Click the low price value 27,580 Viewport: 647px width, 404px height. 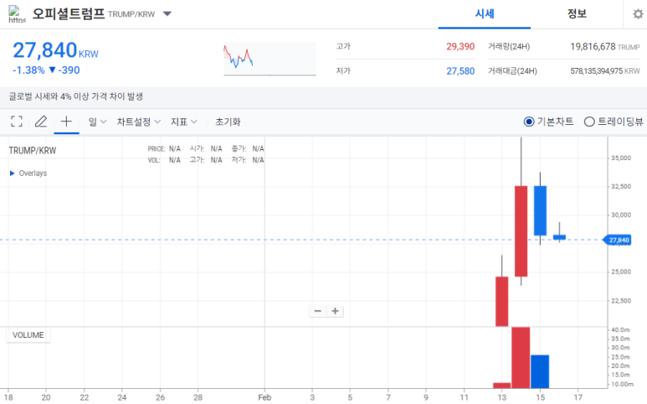pos(460,71)
